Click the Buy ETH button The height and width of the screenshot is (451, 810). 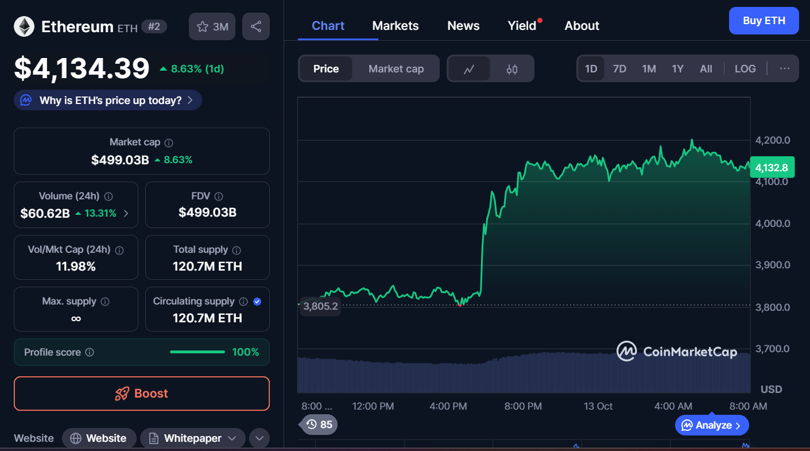pos(764,21)
